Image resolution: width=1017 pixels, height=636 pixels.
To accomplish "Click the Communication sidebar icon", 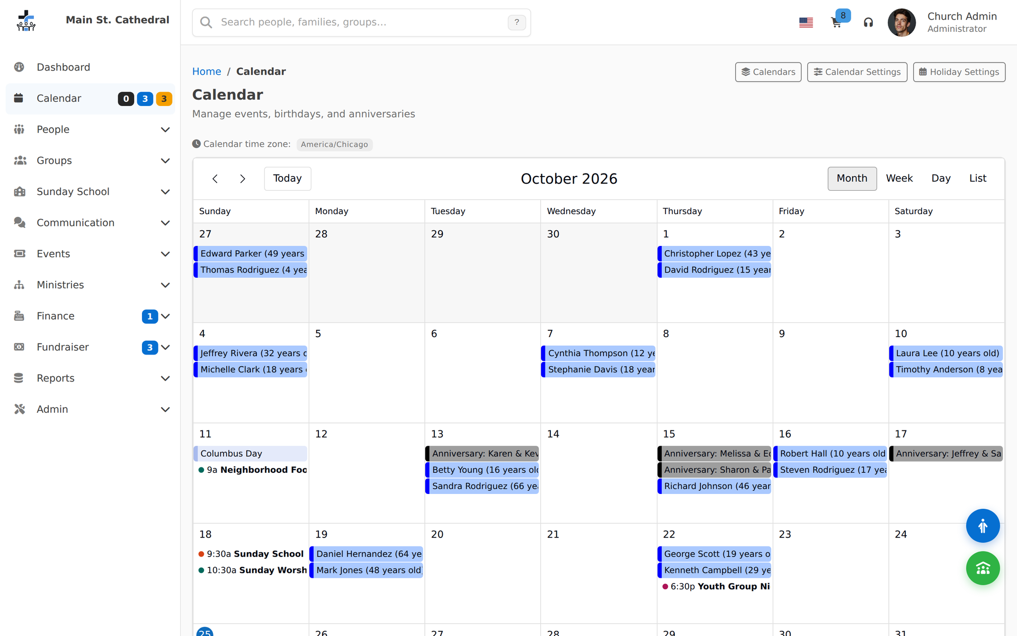I will click(20, 223).
